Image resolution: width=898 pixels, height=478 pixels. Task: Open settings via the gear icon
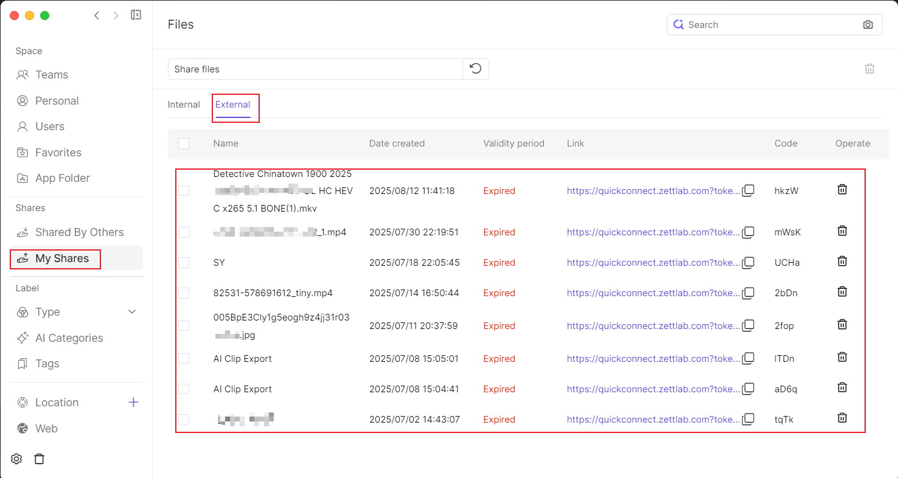[16, 459]
